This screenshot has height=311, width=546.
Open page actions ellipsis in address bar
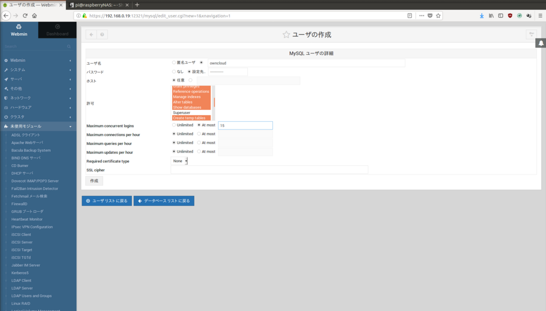pyautogui.click(x=422, y=15)
